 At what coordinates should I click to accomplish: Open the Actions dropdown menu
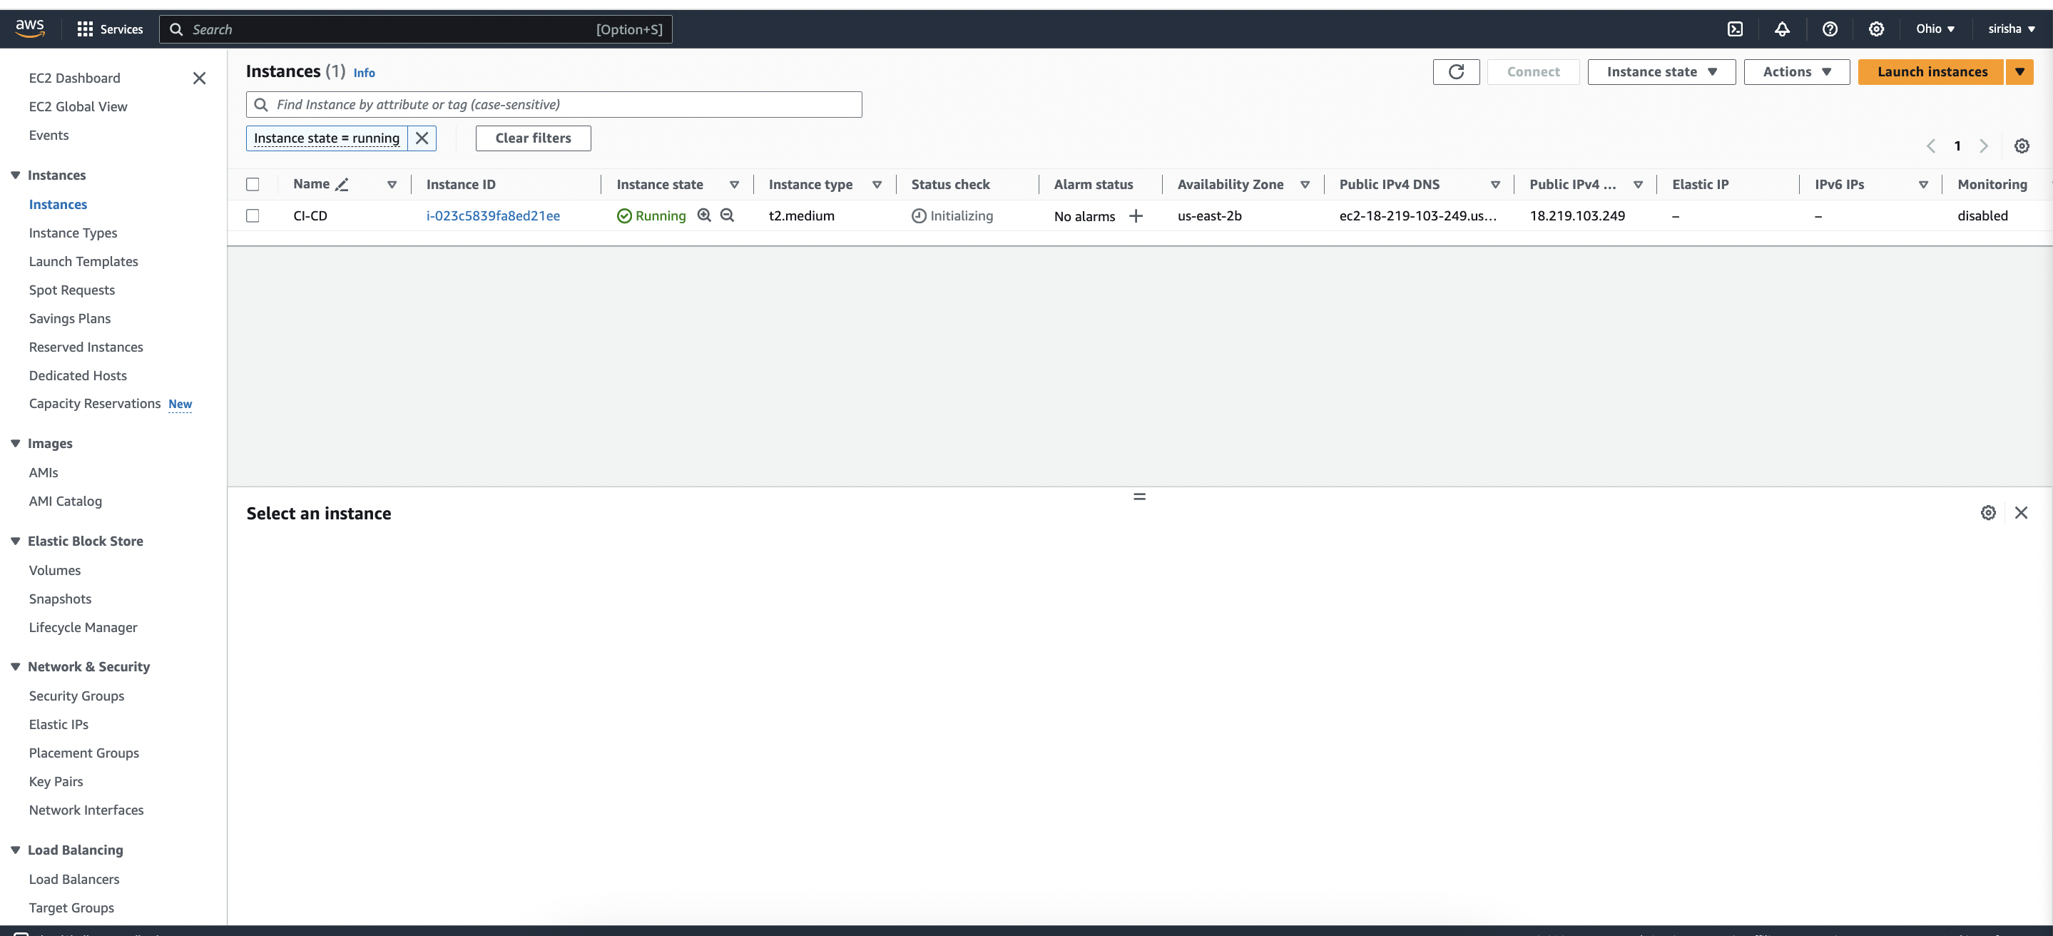[1795, 72]
